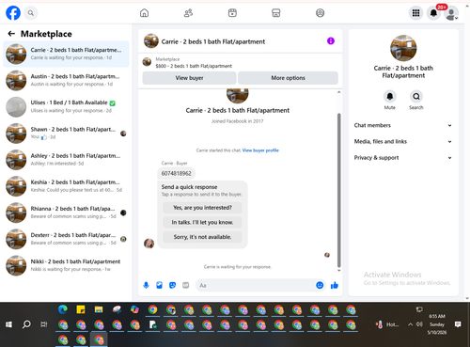
Task: Mute the conversation using bell icon
Action: pos(390,97)
